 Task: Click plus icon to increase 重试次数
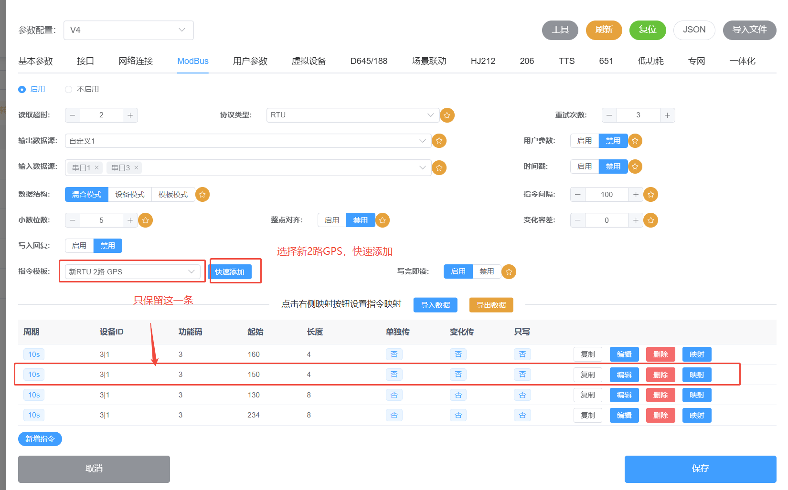pyautogui.click(x=667, y=115)
